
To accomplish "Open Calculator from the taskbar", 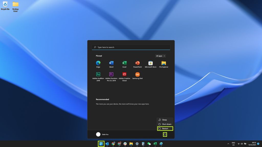I will (x=143, y=144).
